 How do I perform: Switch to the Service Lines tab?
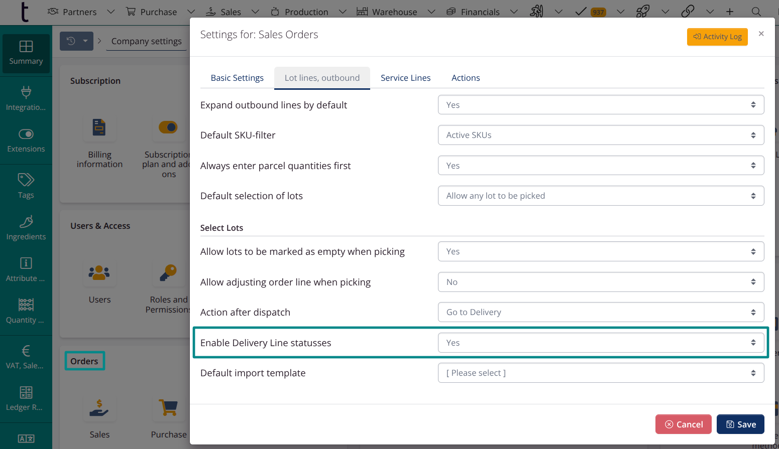click(x=406, y=78)
